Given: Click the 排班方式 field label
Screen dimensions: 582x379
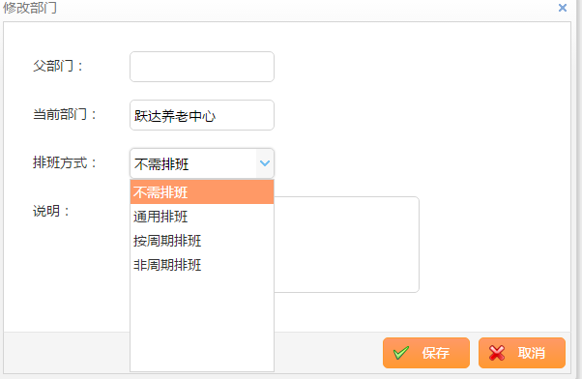Looking at the screenshot, I should [x=64, y=162].
